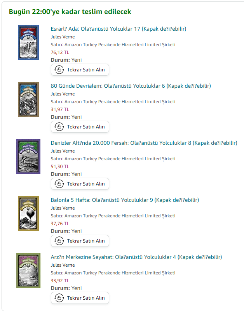
Task: Open Arzın Merkezine Seyahat title link
Action: 136,257
